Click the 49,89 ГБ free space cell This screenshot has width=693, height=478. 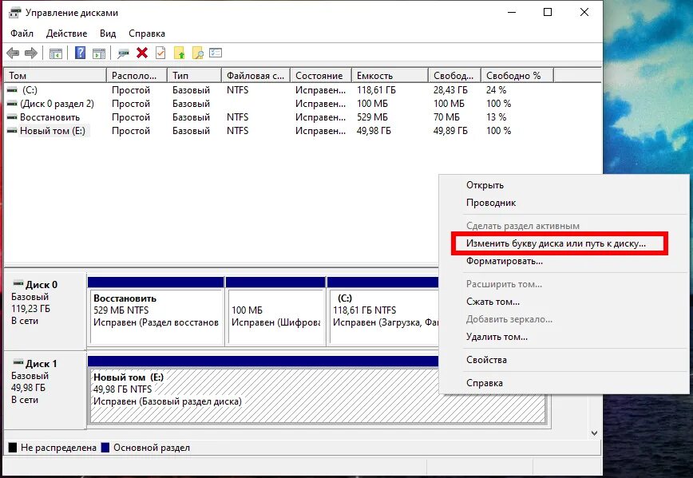click(x=450, y=131)
